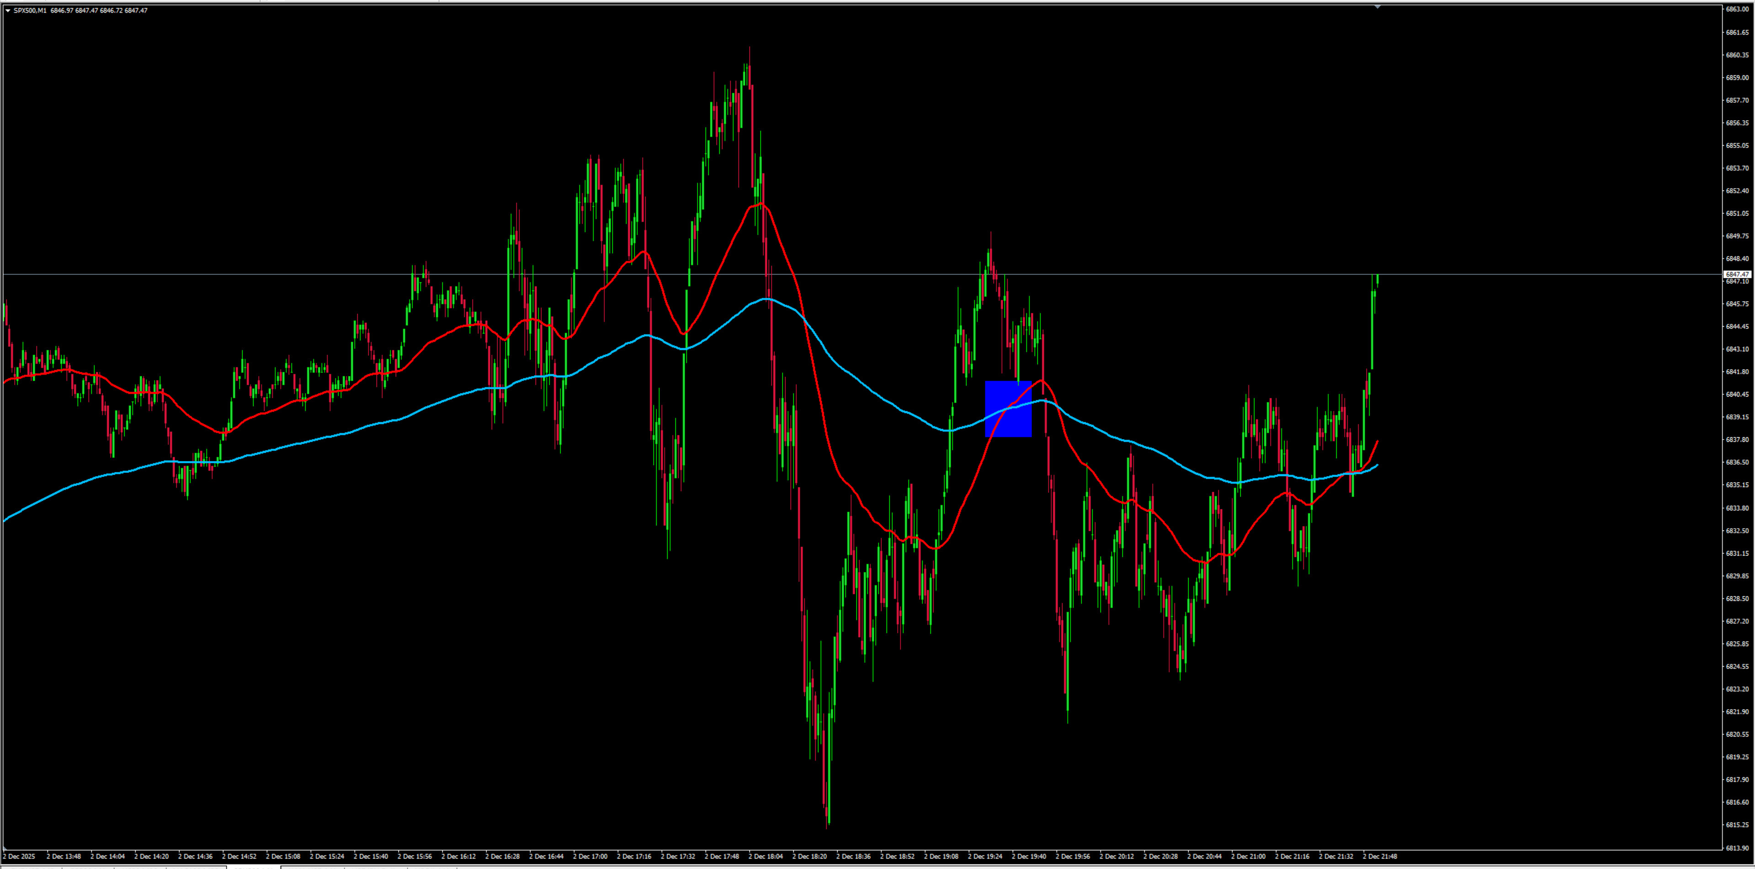Viewport: 1755px width, 869px height.
Task: Click the '2 Dec 18:04' time axis label
Action: (x=766, y=857)
